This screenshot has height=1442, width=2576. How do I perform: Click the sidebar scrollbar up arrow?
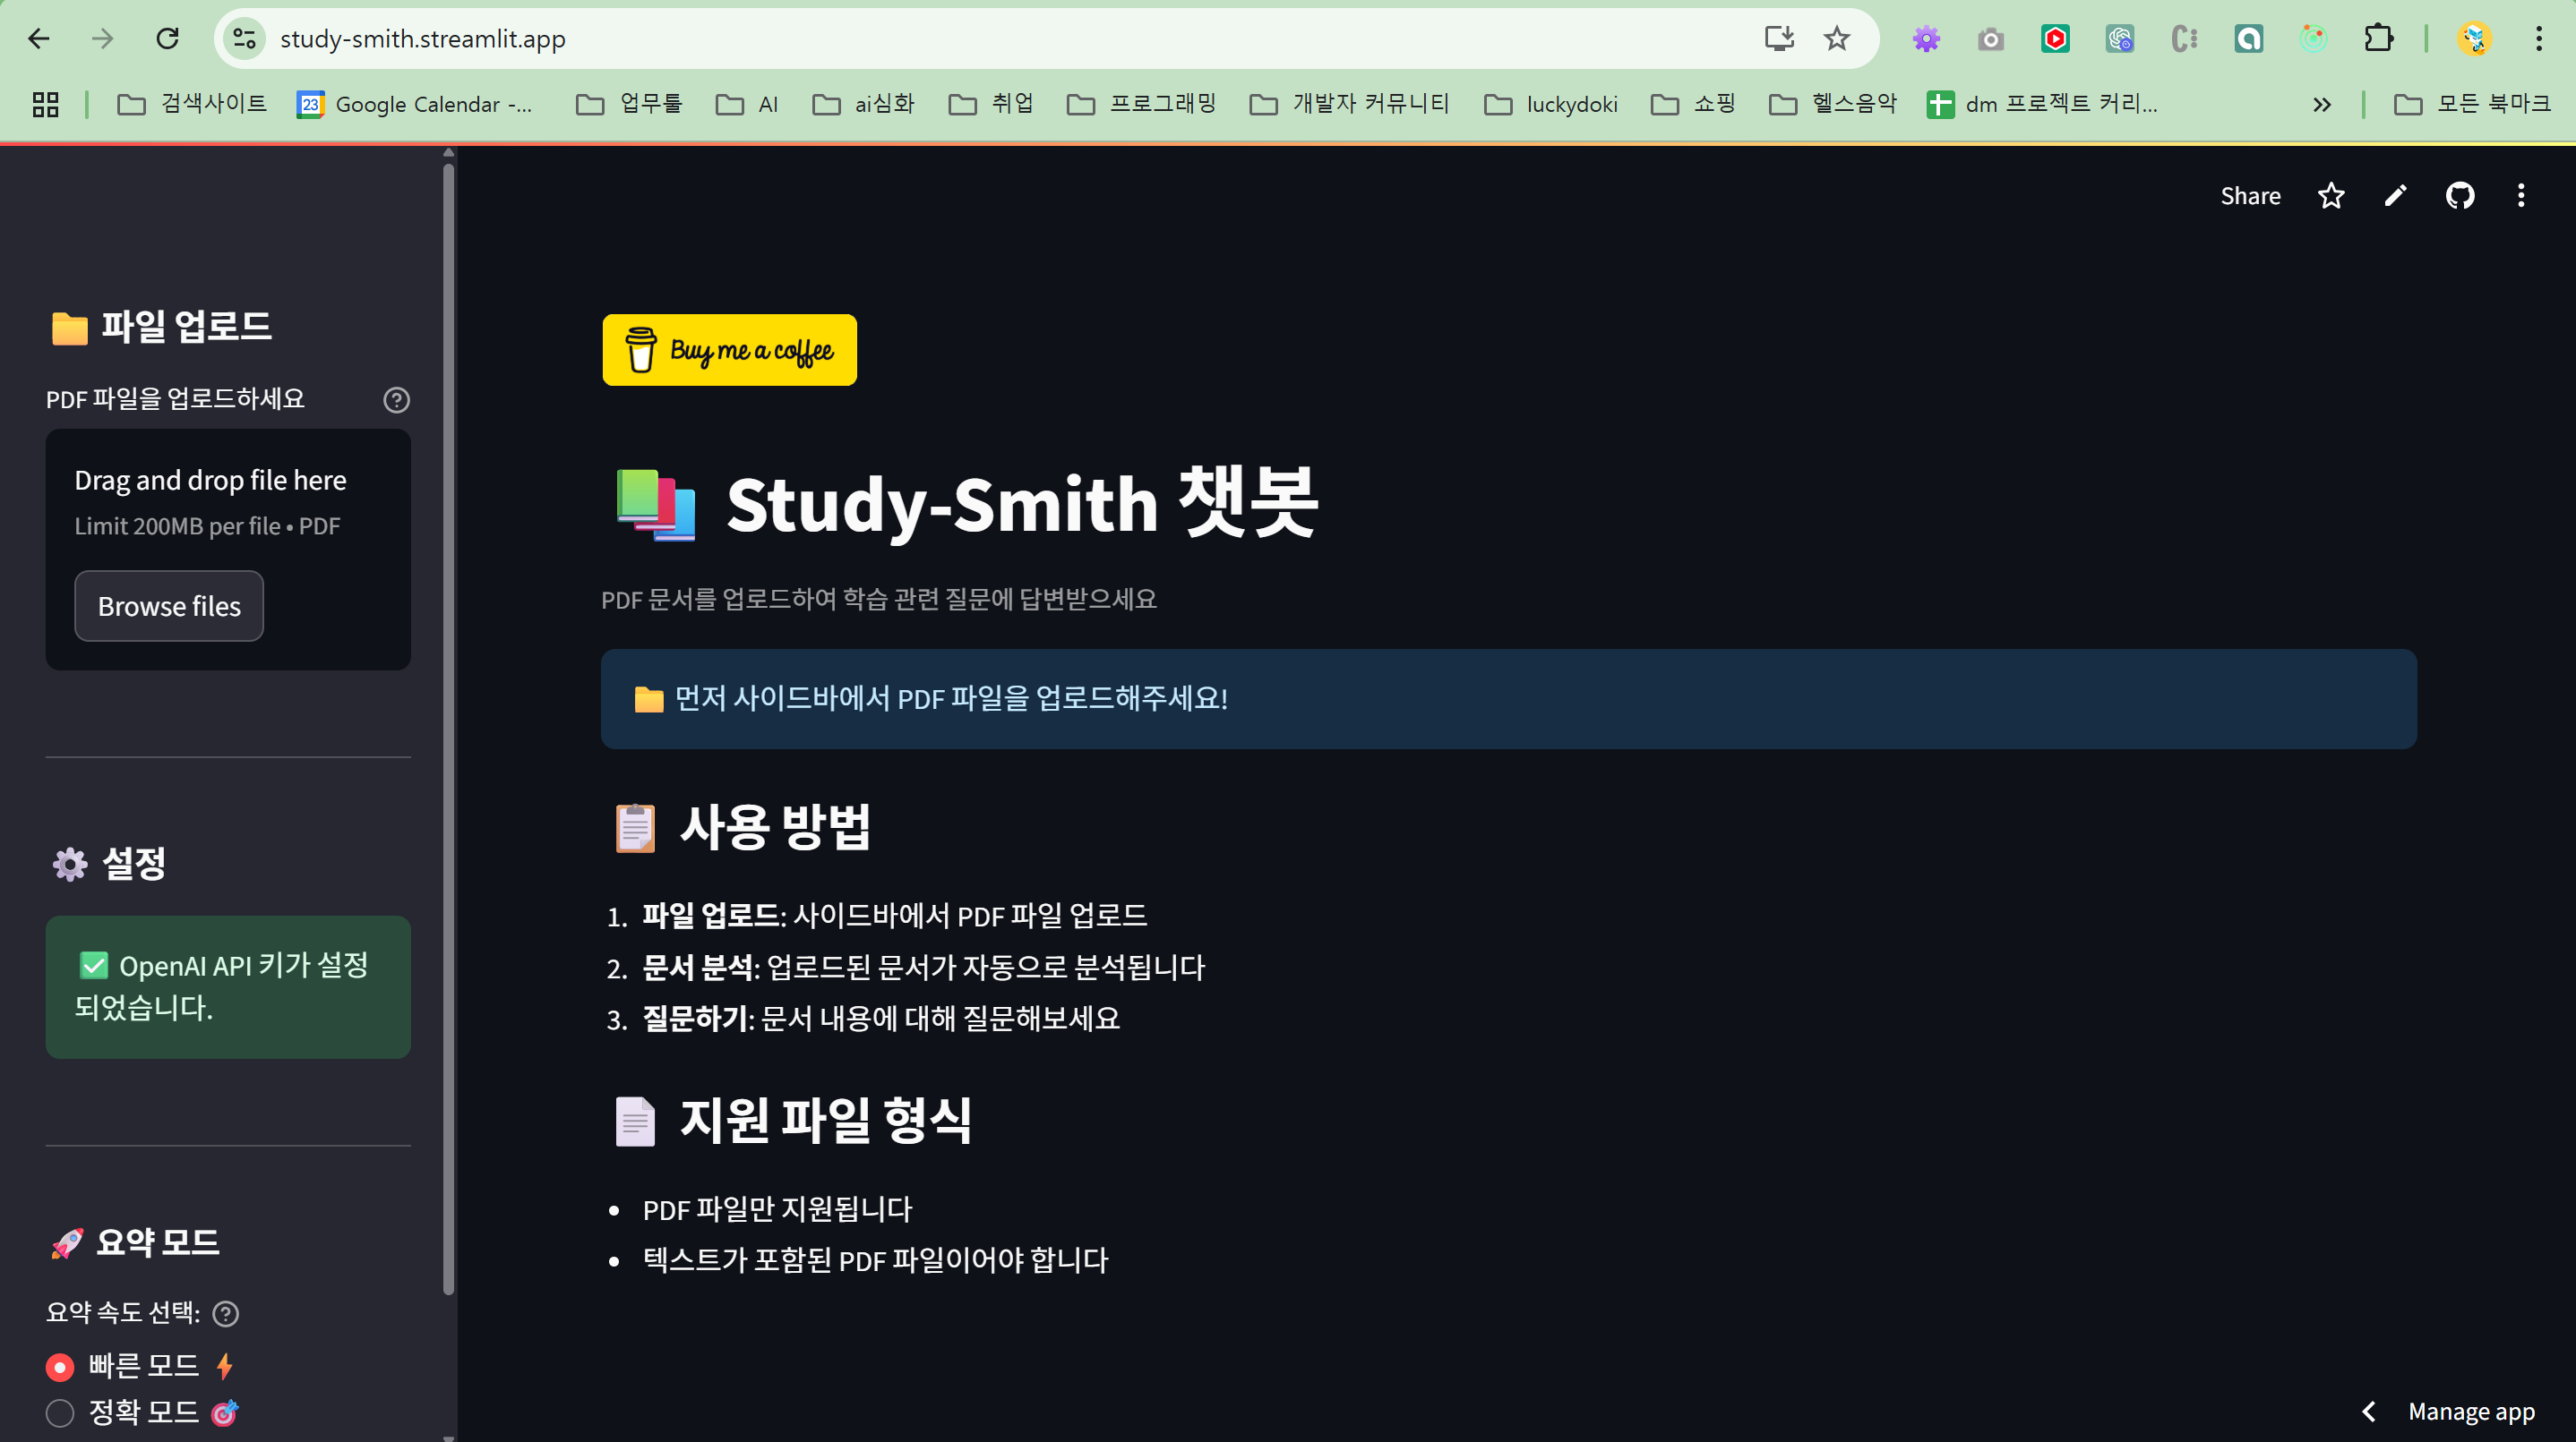(448, 153)
